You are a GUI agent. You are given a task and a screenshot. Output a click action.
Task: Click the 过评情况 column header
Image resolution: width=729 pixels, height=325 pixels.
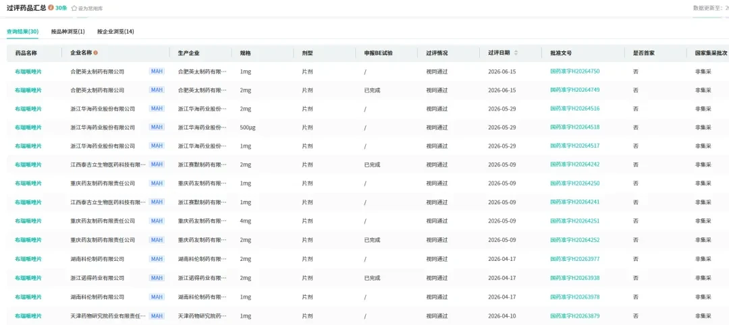coord(437,53)
